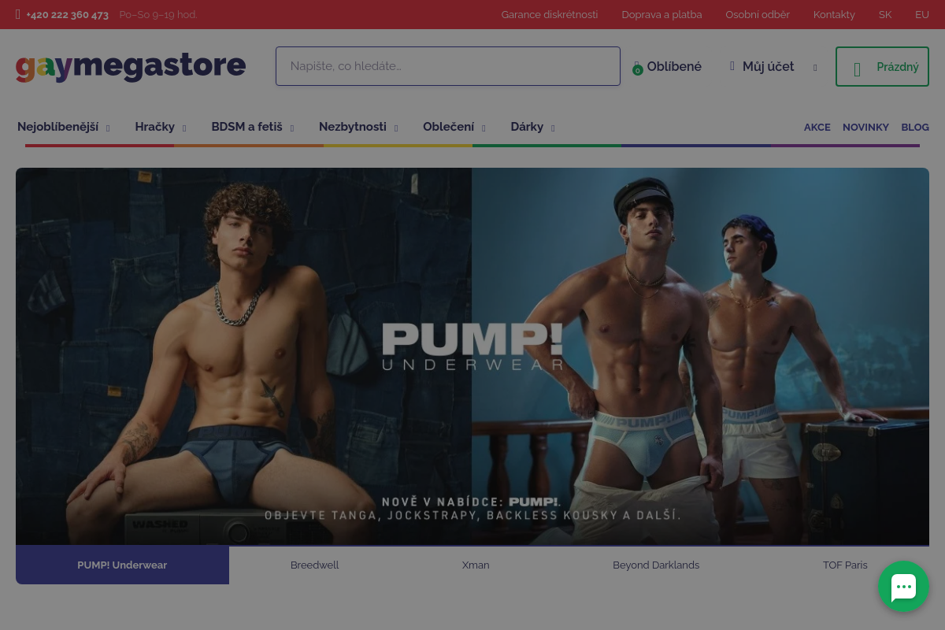Expand the Nezbytnosti menu arrow

tap(396, 128)
